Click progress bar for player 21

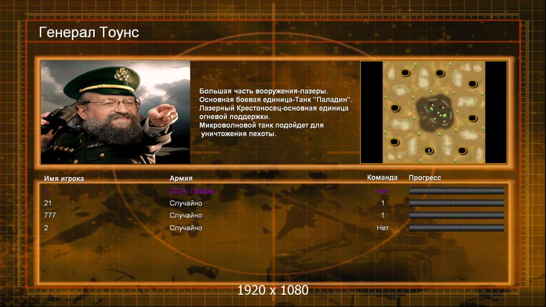click(457, 203)
